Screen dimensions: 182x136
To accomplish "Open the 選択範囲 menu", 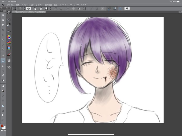I will tap(48, 5).
